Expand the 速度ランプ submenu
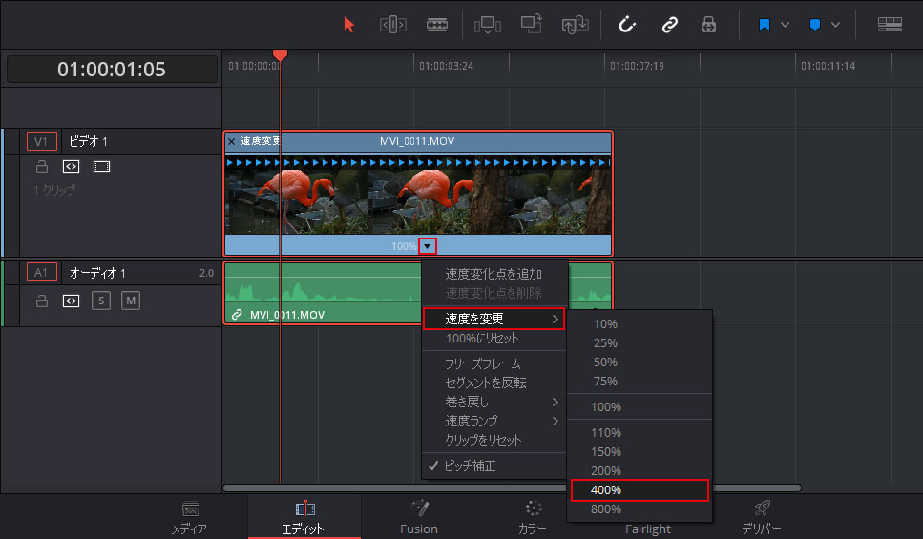The width and height of the screenshot is (923, 539). point(493,421)
